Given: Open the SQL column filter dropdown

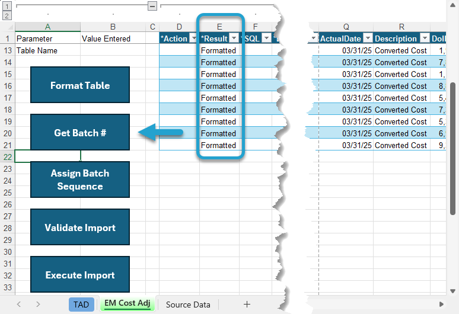Looking at the screenshot, I should click(x=266, y=38).
